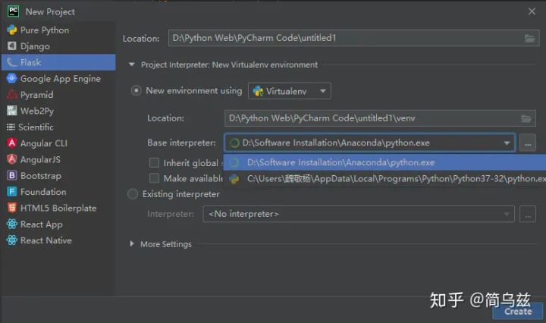Viewport: 546px width, 323px height.
Task: Open the No interpreter dropdown
Action: (358, 214)
